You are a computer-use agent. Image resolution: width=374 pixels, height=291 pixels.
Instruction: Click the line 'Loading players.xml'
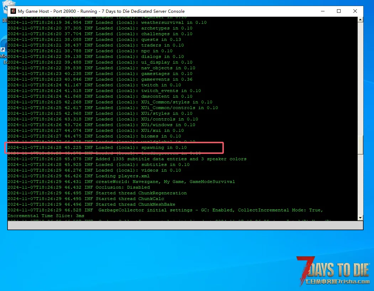coord(79,176)
